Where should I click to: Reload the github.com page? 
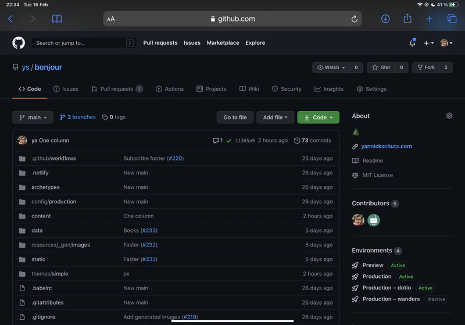354,19
